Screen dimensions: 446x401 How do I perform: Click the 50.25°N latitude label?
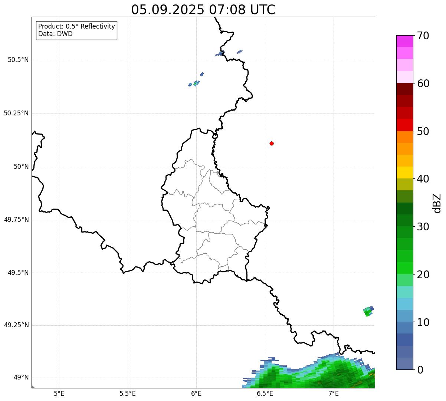(x=16, y=113)
